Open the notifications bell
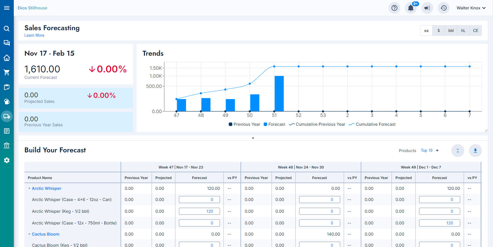 click(411, 8)
